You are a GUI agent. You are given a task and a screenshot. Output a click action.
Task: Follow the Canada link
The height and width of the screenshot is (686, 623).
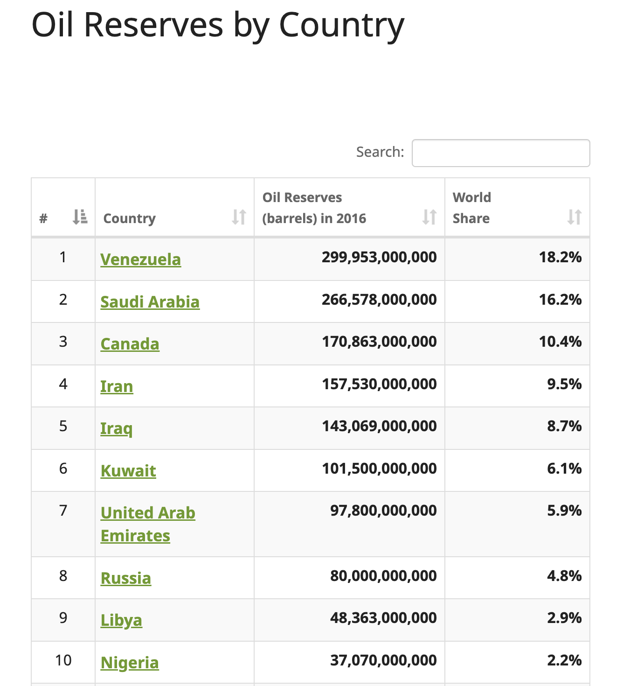point(130,344)
